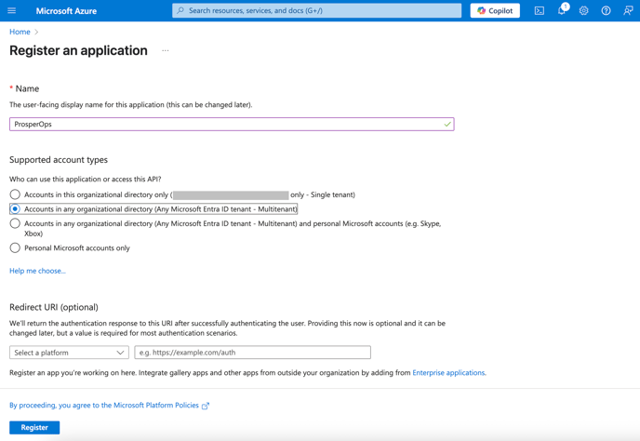Open the Help me choose link
Image resolution: width=640 pixels, height=441 pixels.
coord(37,271)
